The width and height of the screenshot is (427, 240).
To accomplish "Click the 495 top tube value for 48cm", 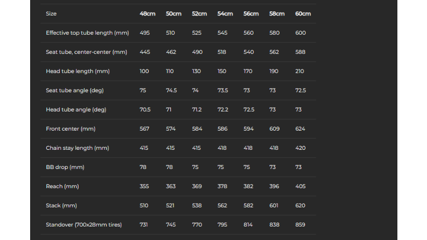I will click(144, 33).
